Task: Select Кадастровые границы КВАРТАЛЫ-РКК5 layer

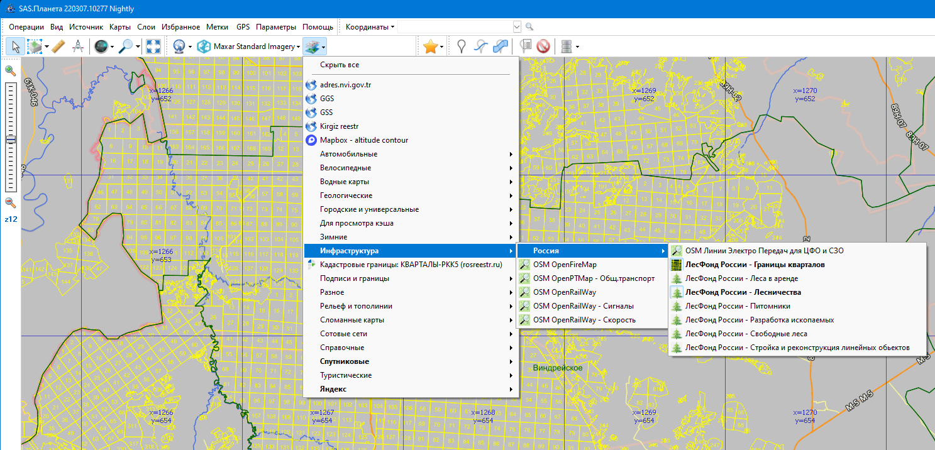Action: 411,265
